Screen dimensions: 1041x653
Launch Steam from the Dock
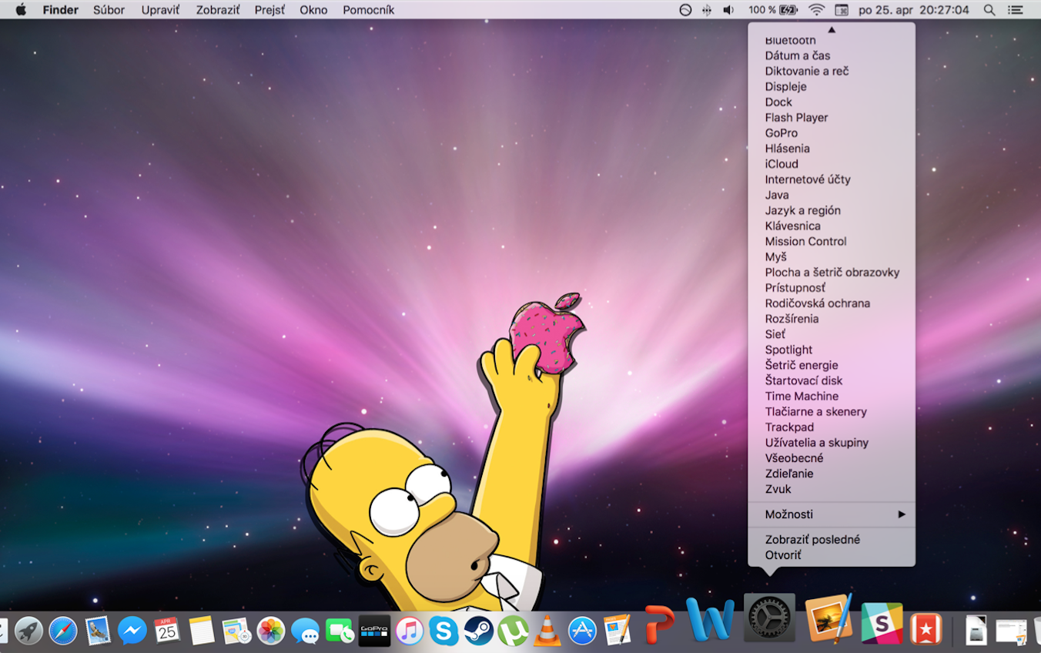pyautogui.click(x=478, y=631)
